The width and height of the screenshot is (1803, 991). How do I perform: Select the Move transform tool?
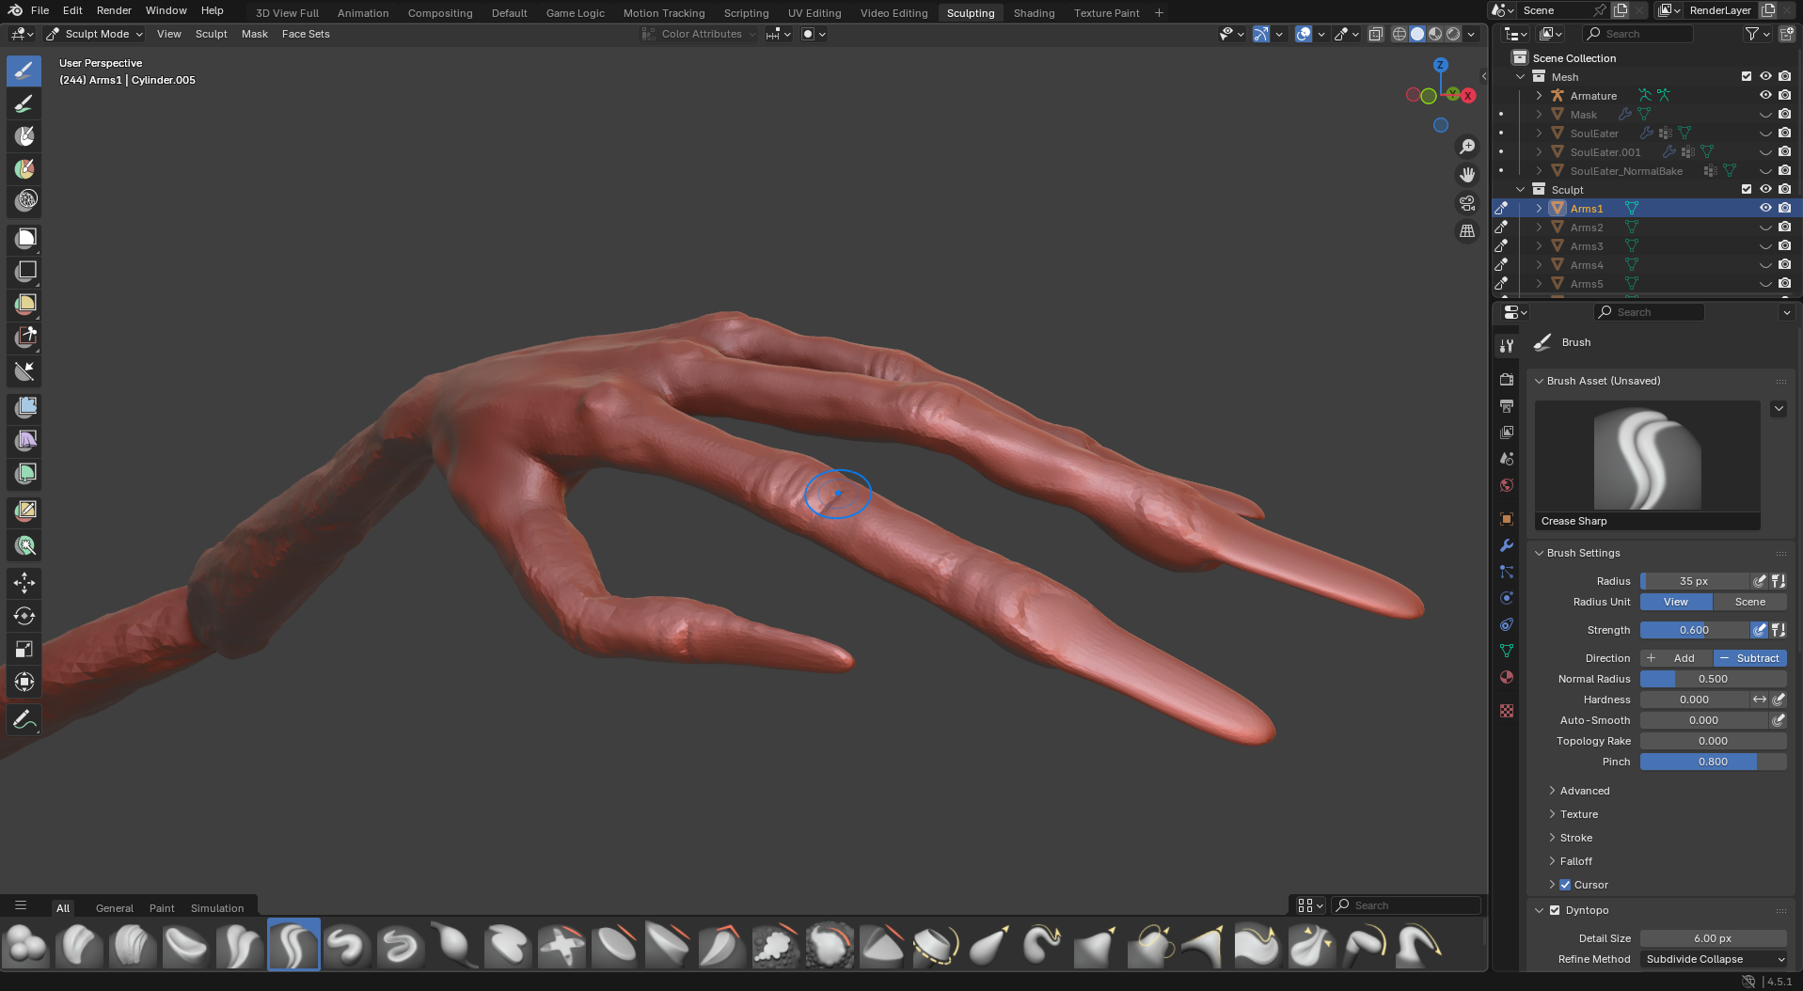coord(24,583)
